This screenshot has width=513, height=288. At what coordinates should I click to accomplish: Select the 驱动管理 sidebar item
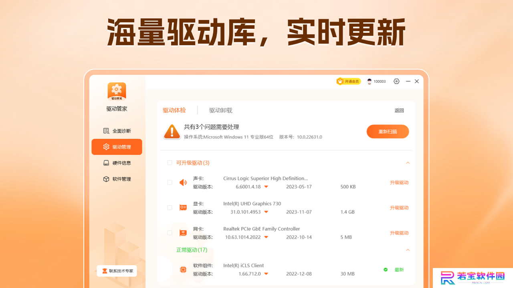(x=117, y=147)
